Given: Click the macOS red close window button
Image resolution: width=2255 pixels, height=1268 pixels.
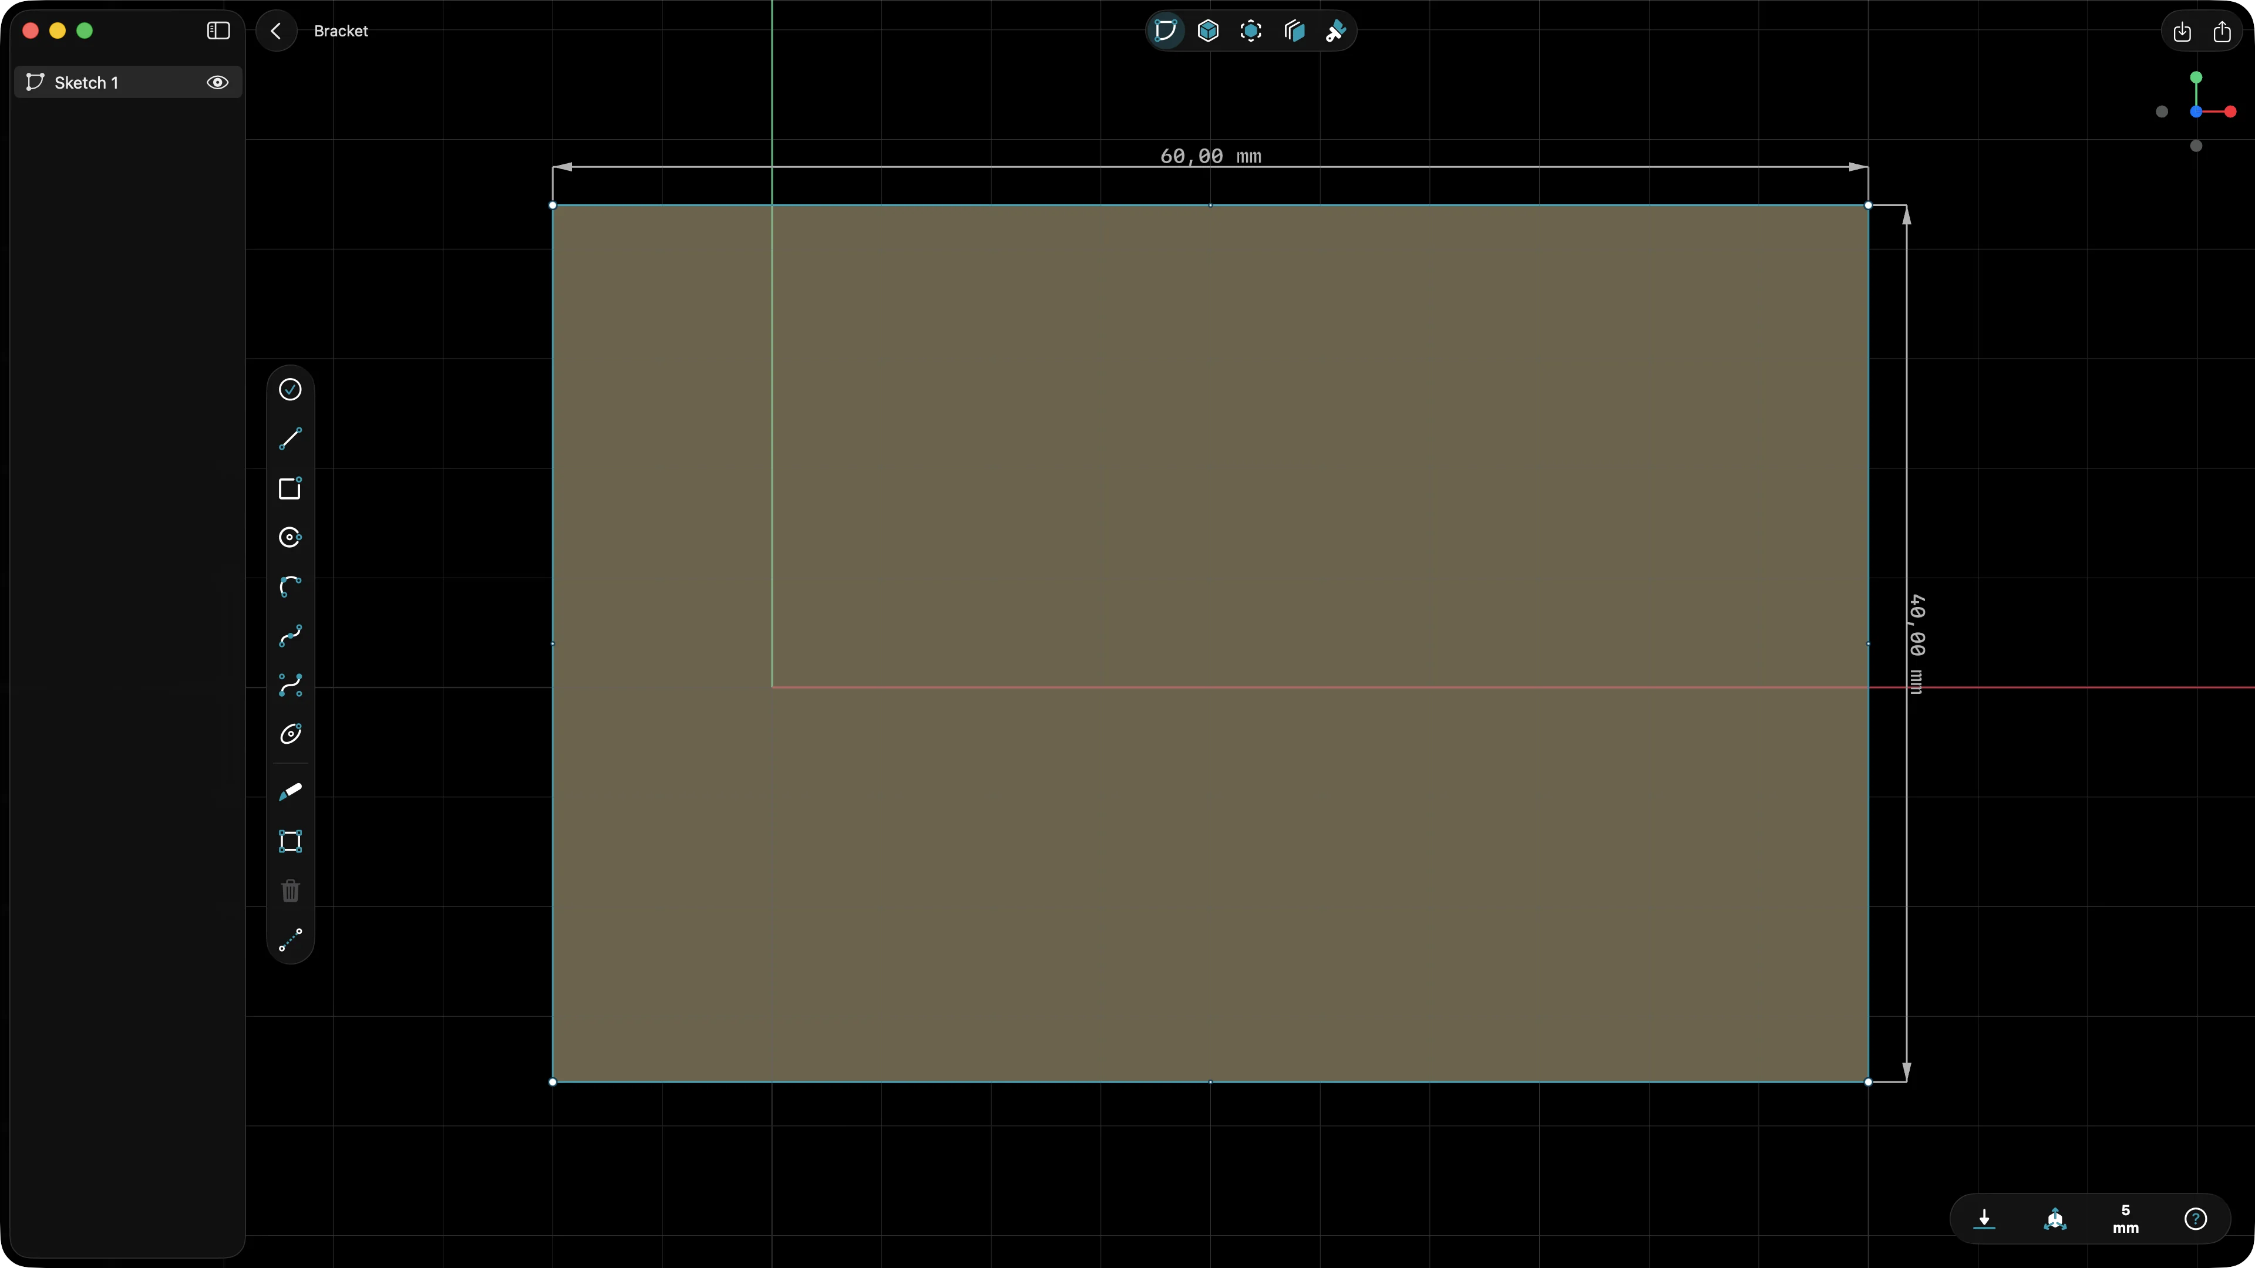Looking at the screenshot, I should point(31,31).
